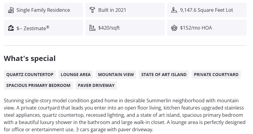Select the Lounge Area tag
Viewport: 253px width, 134px height.
pyautogui.click(x=76, y=75)
